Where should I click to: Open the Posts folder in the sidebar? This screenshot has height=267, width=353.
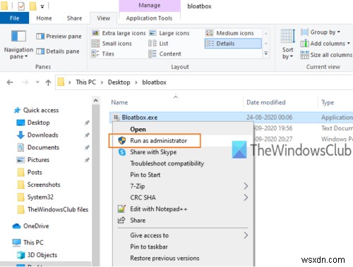click(x=35, y=173)
